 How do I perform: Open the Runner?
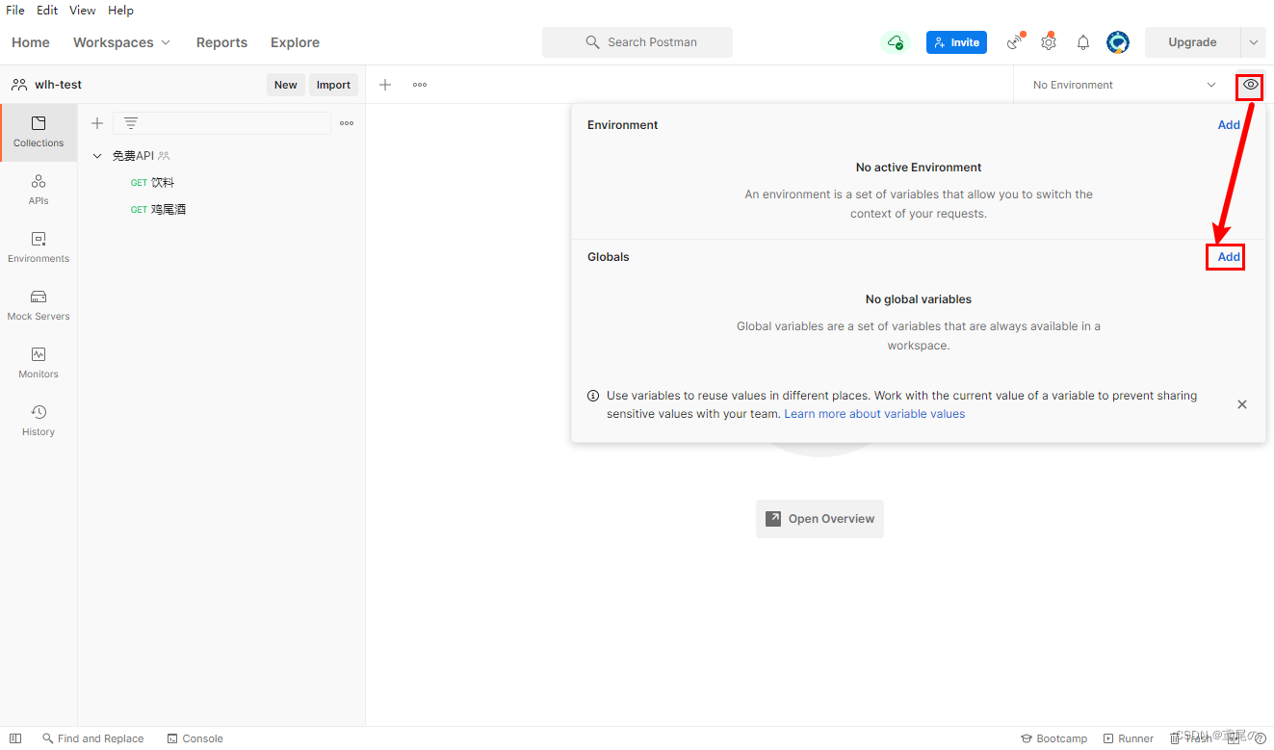coord(1129,738)
